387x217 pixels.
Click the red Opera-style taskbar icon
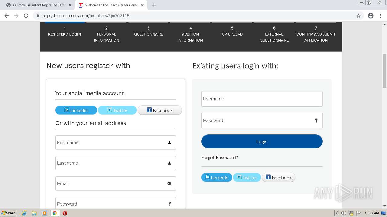point(65,213)
